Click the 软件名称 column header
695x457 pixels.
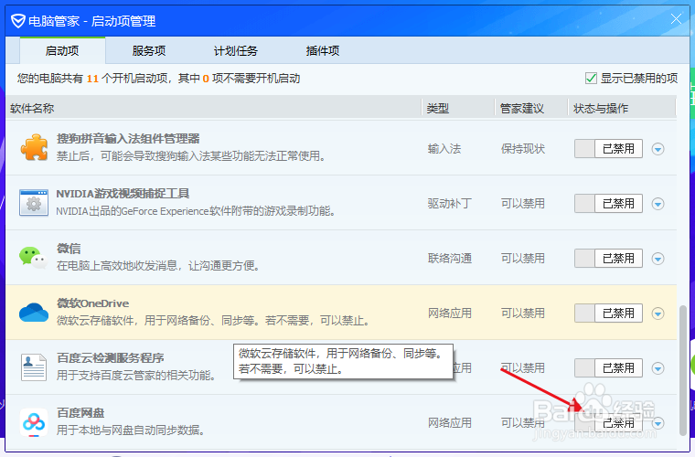(214, 108)
